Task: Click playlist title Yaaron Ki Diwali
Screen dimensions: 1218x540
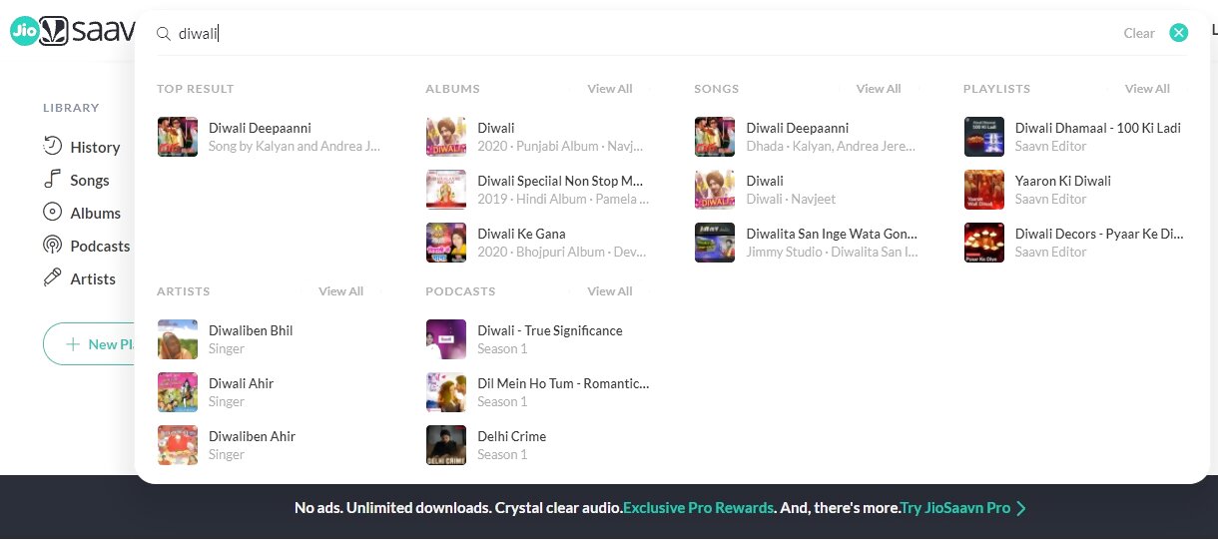Action: click(x=1063, y=181)
